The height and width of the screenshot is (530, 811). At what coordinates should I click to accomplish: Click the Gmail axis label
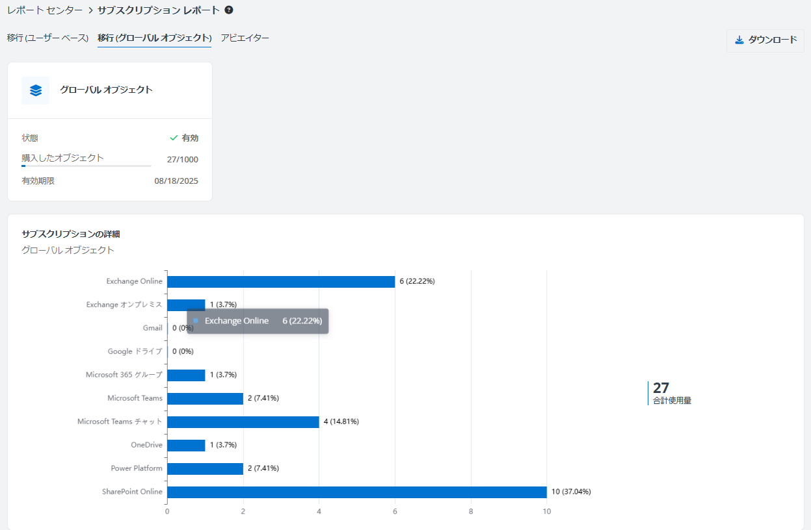[x=153, y=328]
